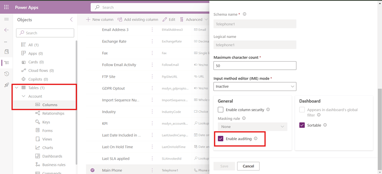Uncheck the Sortable checkbox
Image resolution: width=382 pixels, height=174 pixels.
pos(302,125)
